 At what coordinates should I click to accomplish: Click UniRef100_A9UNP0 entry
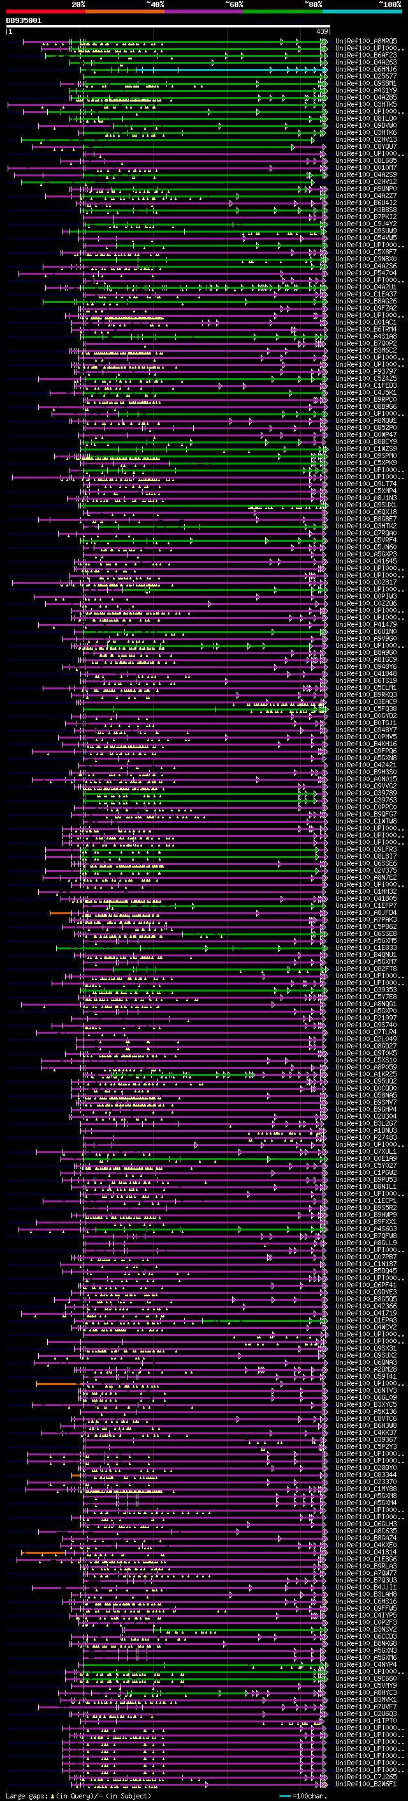366,188
